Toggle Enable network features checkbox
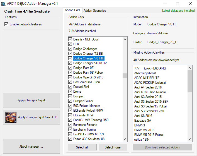This screenshot has width=197, height=156. tap(6, 24)
